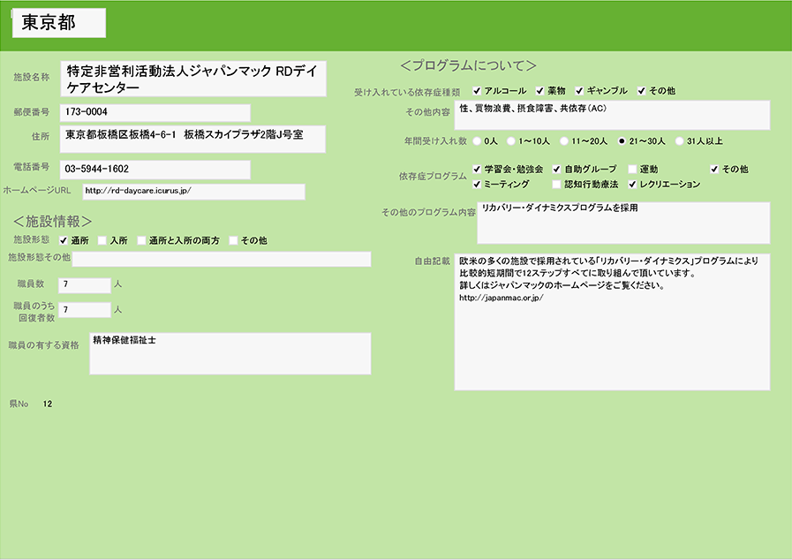The image size is (792, 560).
Task: Uncheck the アルコール dependency checkbox
Action: 477,91
